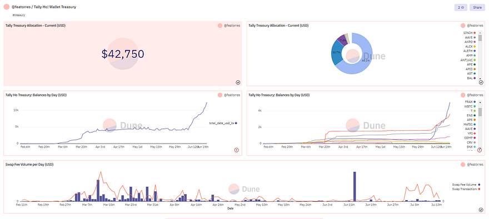Screen dimensions: 489x219
Task: Open the #treasury tag
Action: pyautogui.click(x=18, y=15)
